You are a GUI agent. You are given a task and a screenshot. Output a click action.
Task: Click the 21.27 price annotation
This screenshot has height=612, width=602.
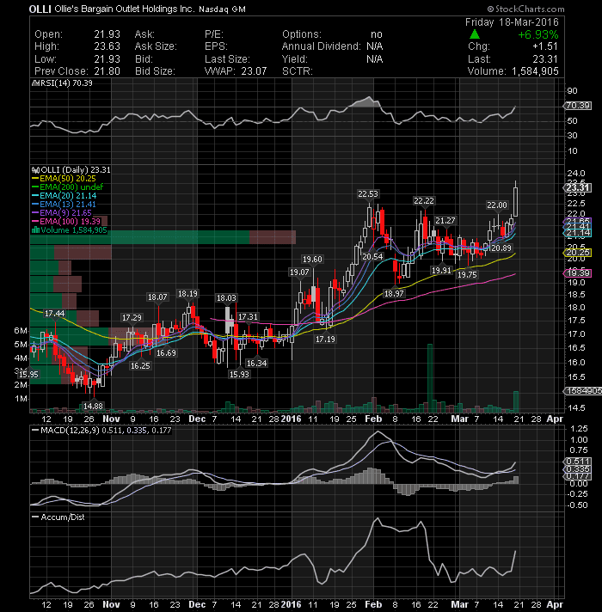point(445,221)
